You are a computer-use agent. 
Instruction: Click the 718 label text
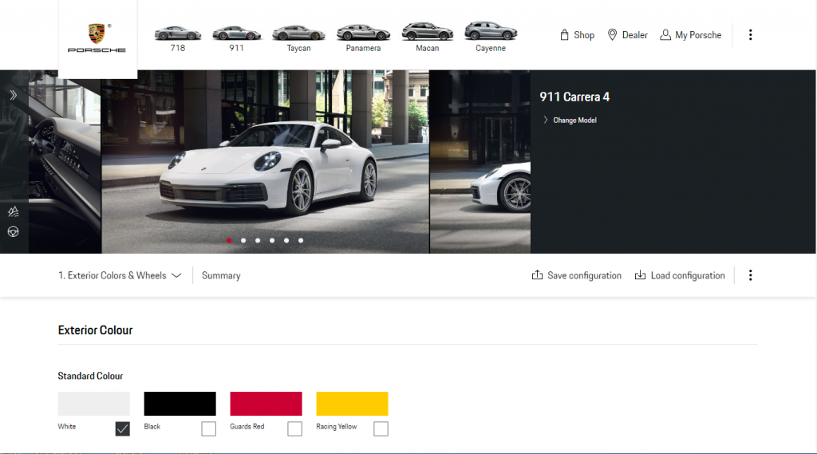(x=178, y=48)
